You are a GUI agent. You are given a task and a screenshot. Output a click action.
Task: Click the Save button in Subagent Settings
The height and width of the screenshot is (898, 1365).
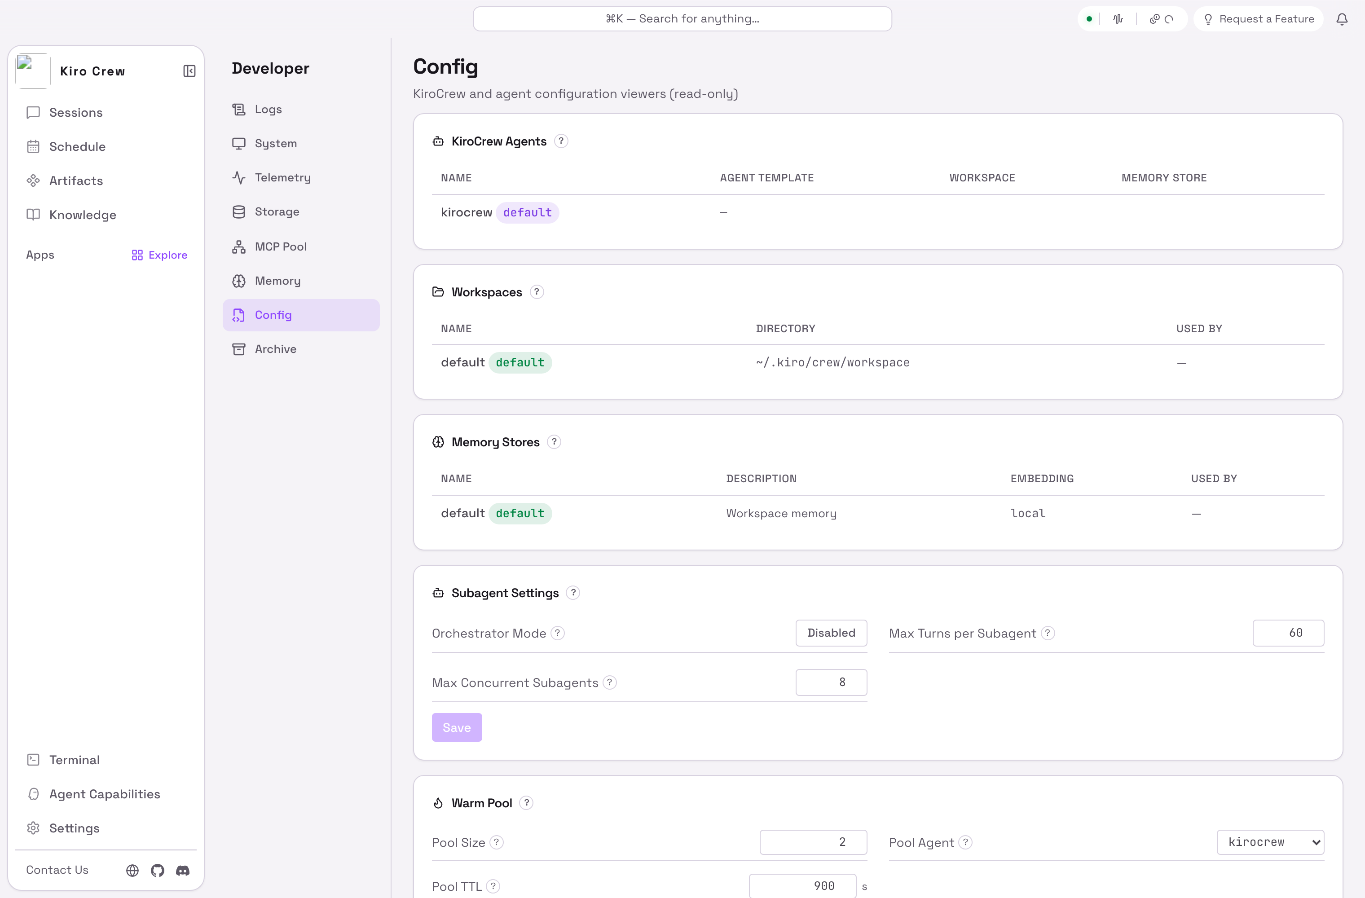(457, 727)
